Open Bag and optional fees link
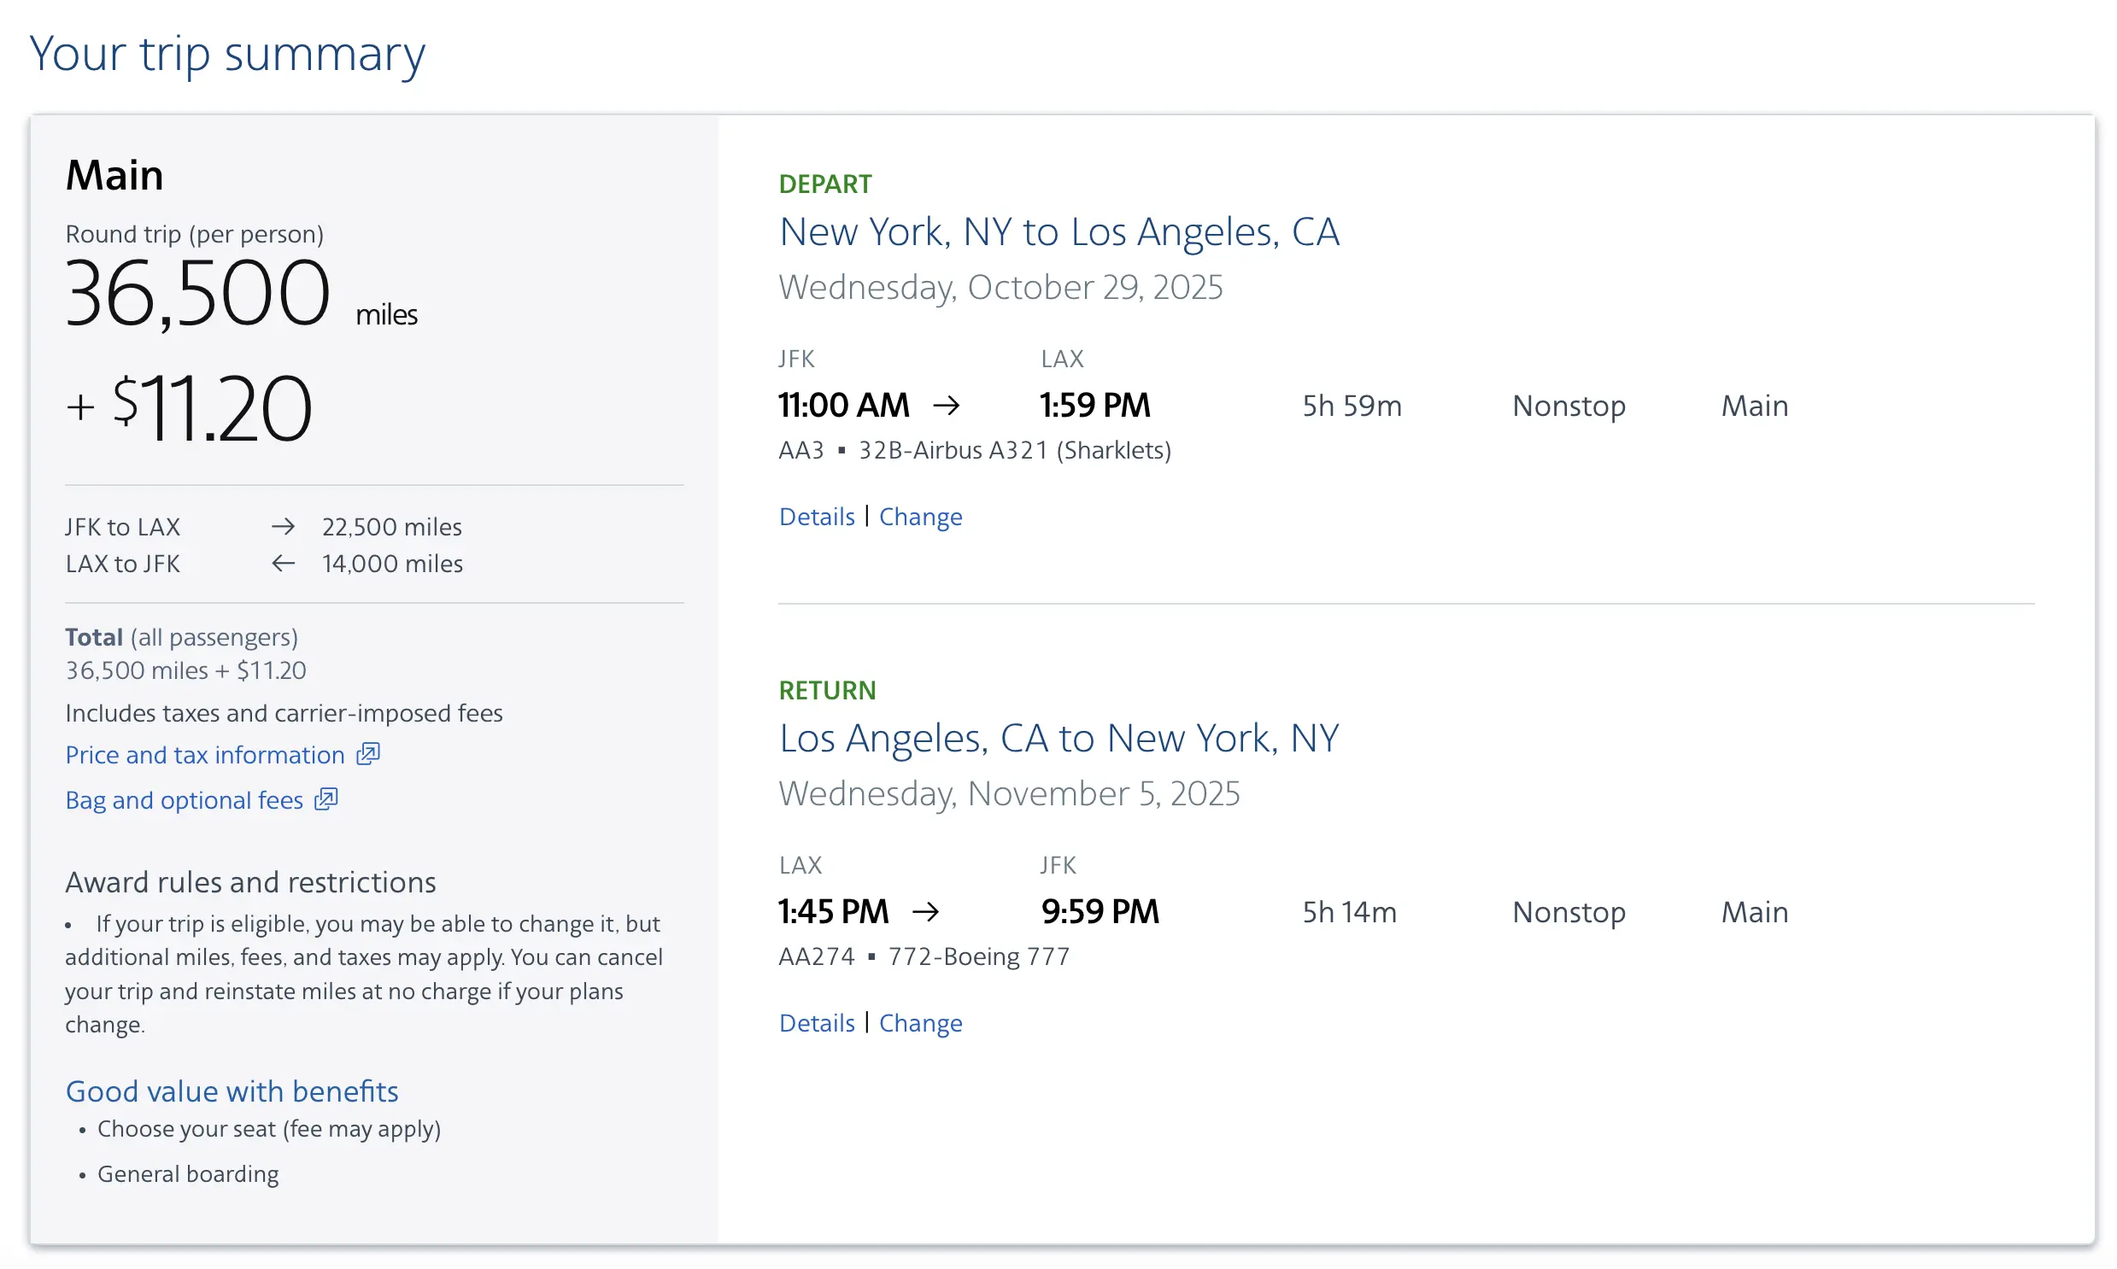2117x1269 pixels. 184,799
